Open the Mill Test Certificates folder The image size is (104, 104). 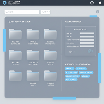tap(15, 34)
